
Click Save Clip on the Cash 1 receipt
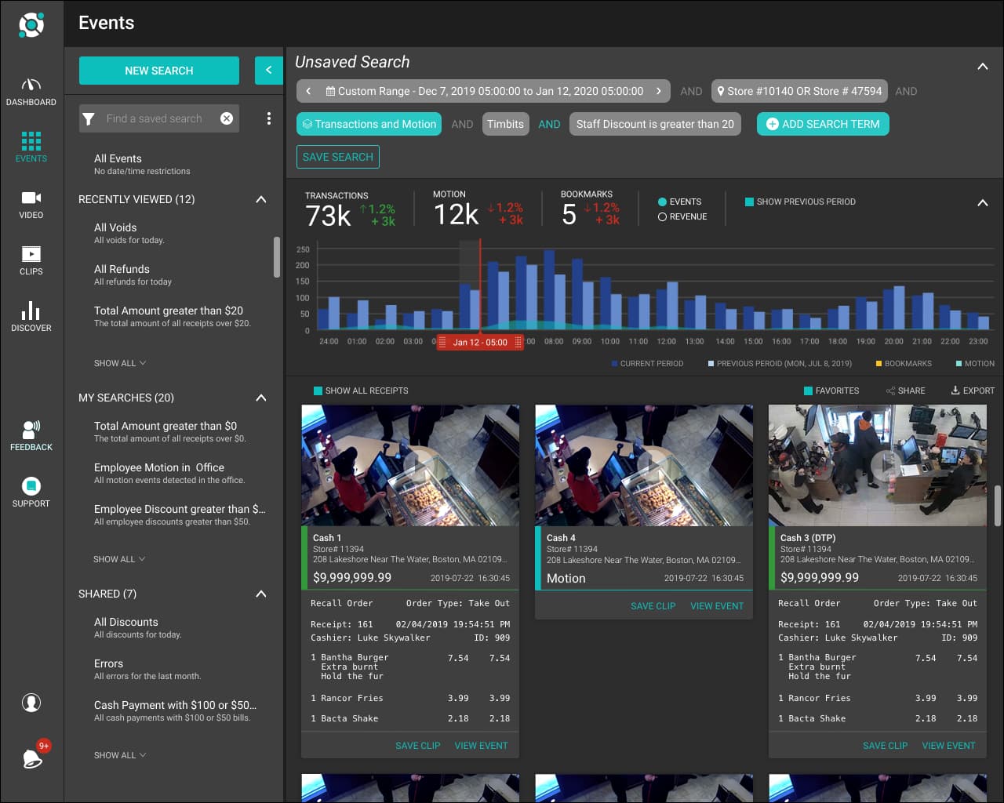click(x=417, y=745)
